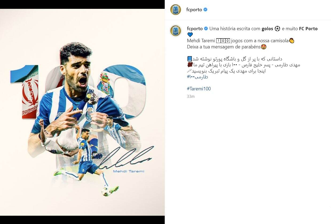Open the fcporto profile picture in the post header
This screenshot has height=224, width=331.
coord(176,10)
